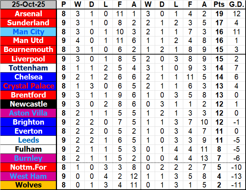The image size is (246, 190).
Task: Click the Pts column header
Action: 219,5
